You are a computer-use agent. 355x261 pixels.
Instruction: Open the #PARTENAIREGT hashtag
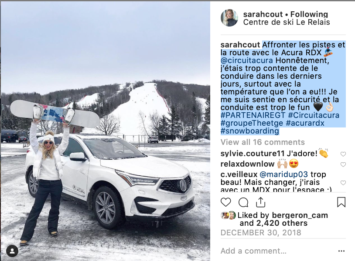[x=253, y=115]
